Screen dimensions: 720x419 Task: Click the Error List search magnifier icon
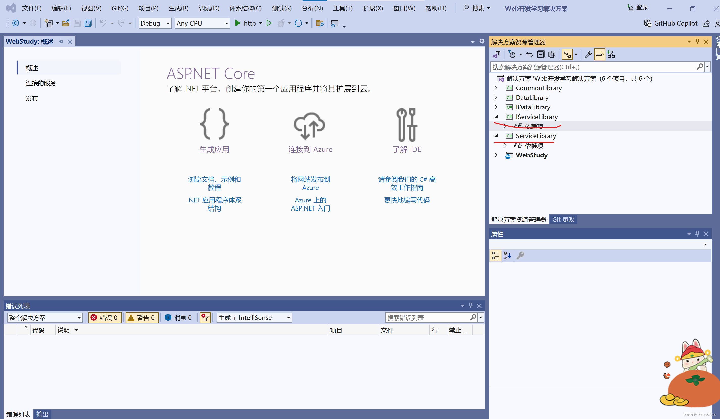(473, 317)
